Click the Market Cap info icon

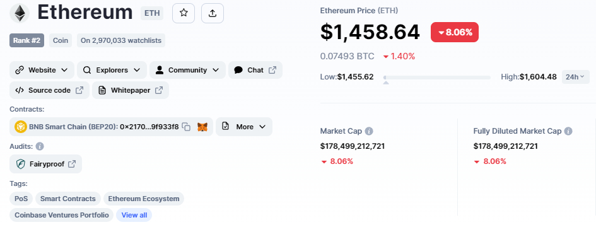click(x=369, y=131)
